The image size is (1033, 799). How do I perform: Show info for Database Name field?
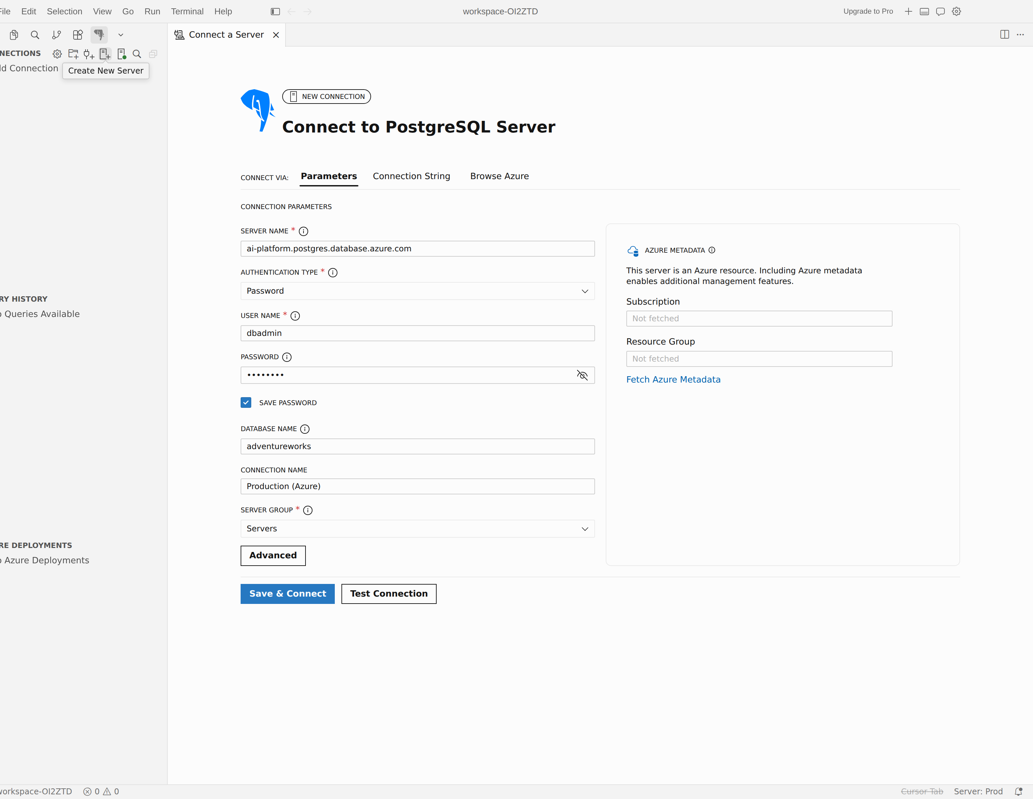pyautogui.click(x=305, y=429)
